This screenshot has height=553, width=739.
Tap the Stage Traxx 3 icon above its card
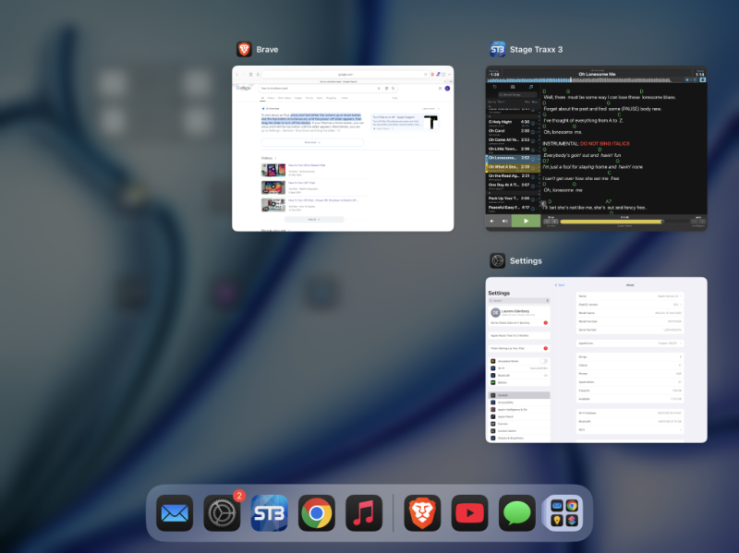coord(498,49)
